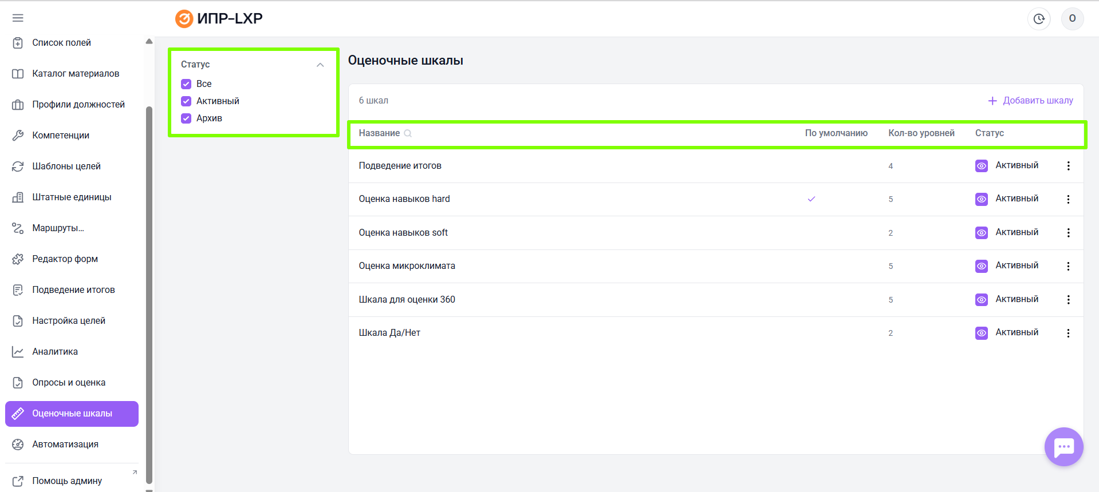This screenshot has height=492, width=1099.
Task: Click the ИПР-LXP logo icon
Action: (184, 19)
